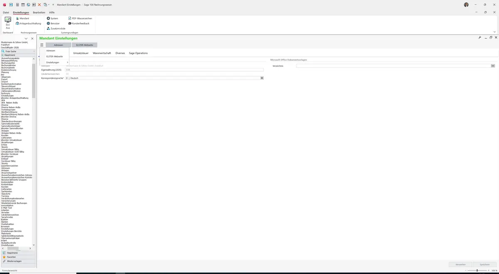499x274 pixels.
Task: Select Mahntexte in the navigation tree
Action: tap(6, 233)
